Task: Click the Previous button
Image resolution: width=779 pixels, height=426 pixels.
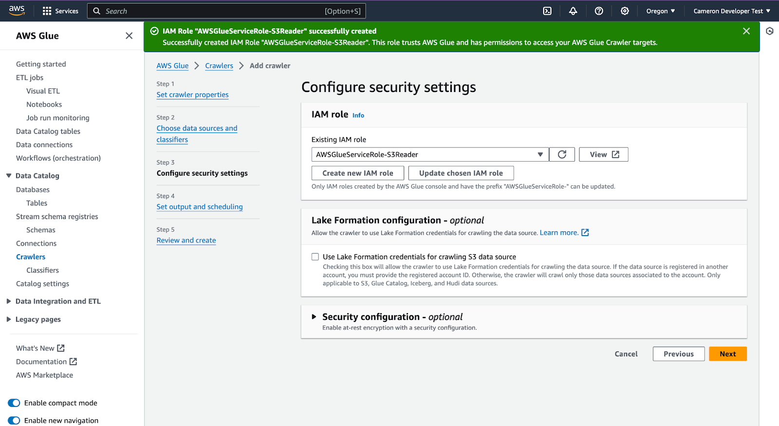Action: coord(678,354)
